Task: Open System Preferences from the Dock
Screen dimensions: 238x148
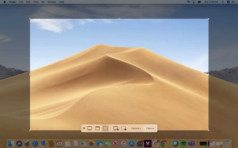Action: (140, 144)
